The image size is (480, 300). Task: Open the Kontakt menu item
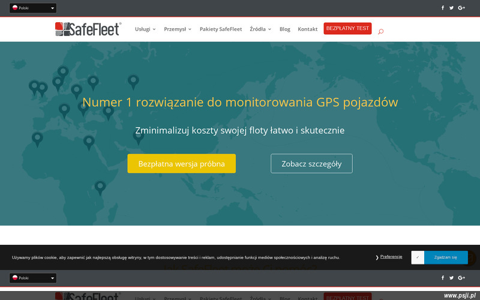tap(307, 29)
